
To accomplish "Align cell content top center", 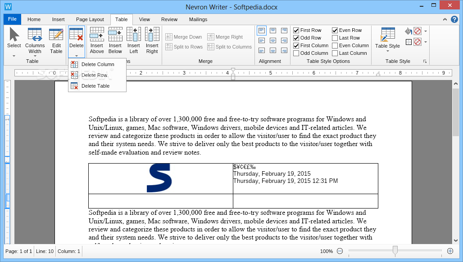I will [x=273, y=31].
